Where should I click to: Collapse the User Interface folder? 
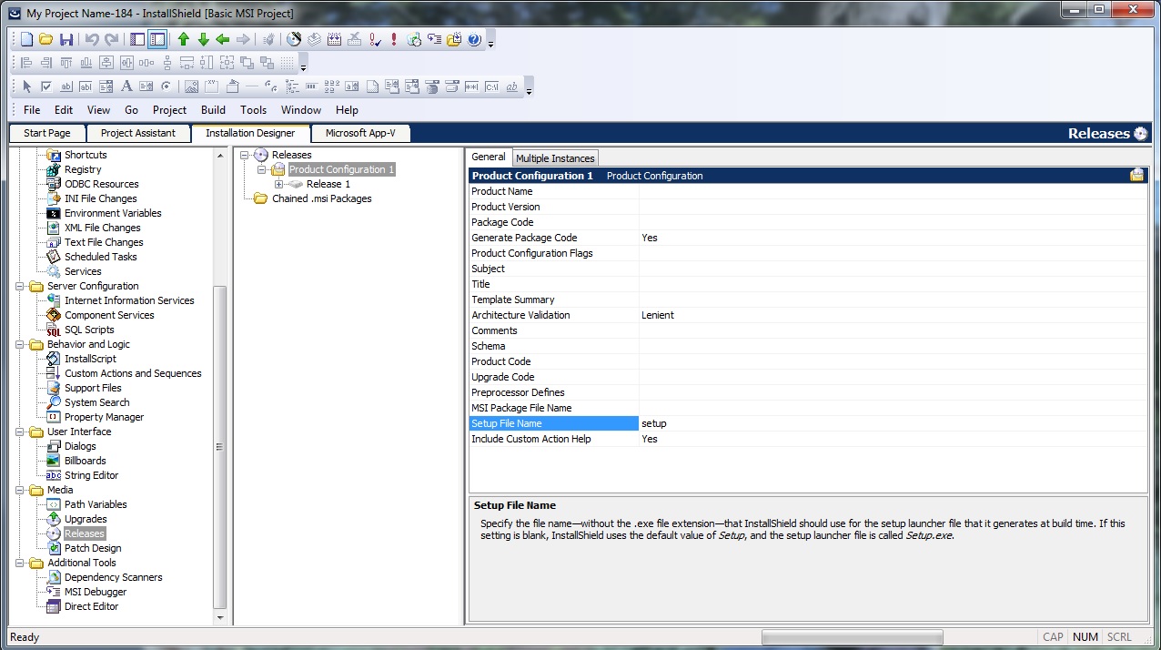click(20, 432)
